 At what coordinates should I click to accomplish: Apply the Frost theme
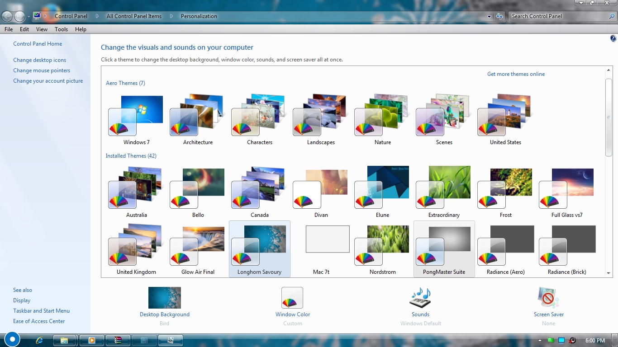tap(505, 192)
